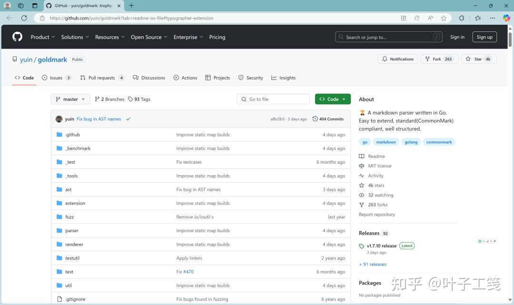514x305 pixels.
Task: Go back with the browser back arrow
Action: point(9,18)
